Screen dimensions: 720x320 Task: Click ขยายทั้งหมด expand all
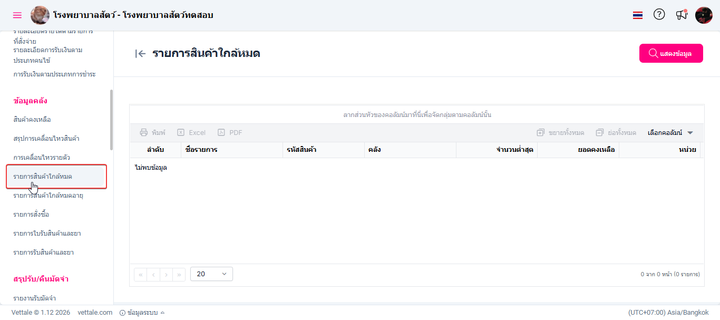click(x=560, y=133)
